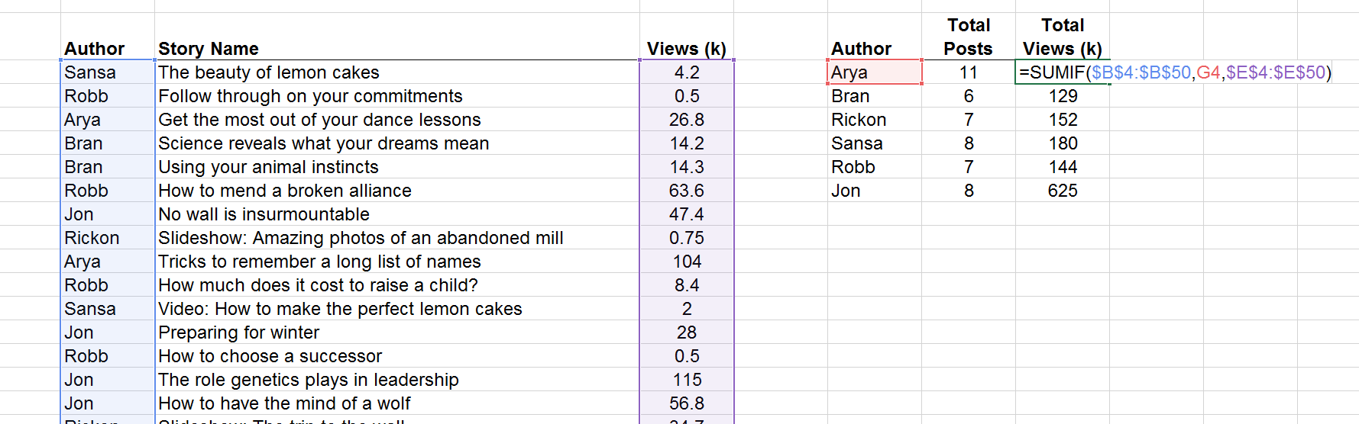
Task: Click the views value 56.8
Action: [x=686, y=403]
